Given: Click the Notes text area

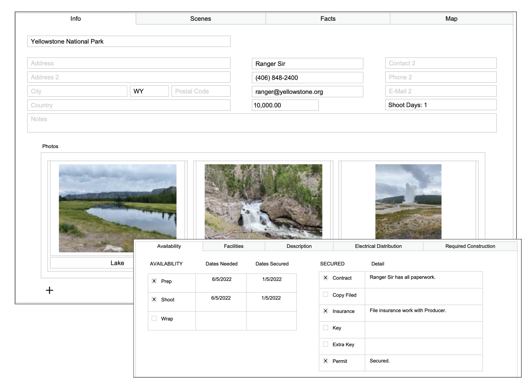Looking at the screenshot, I should (x=262, y=122).
